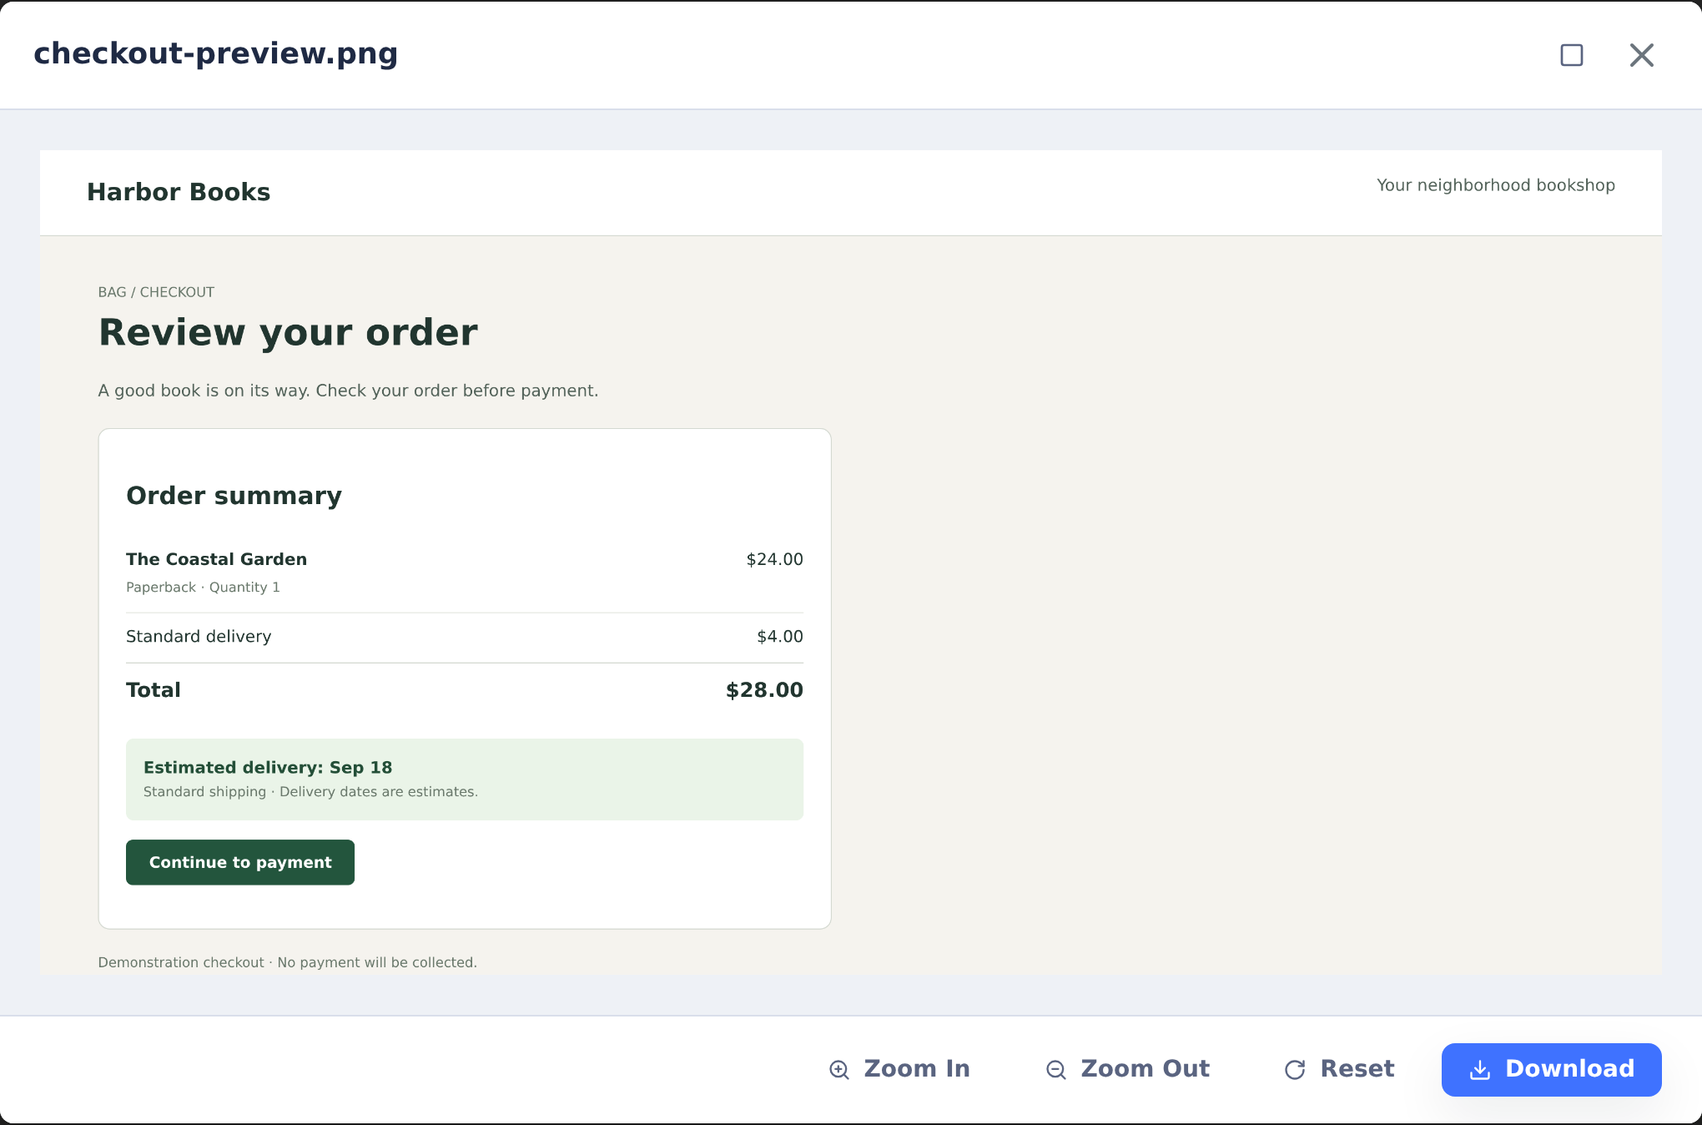The height and width of the screenshot is (1125, 1702).
Task: Select the Reset text button
Action: click(x=1339, y=1069)
